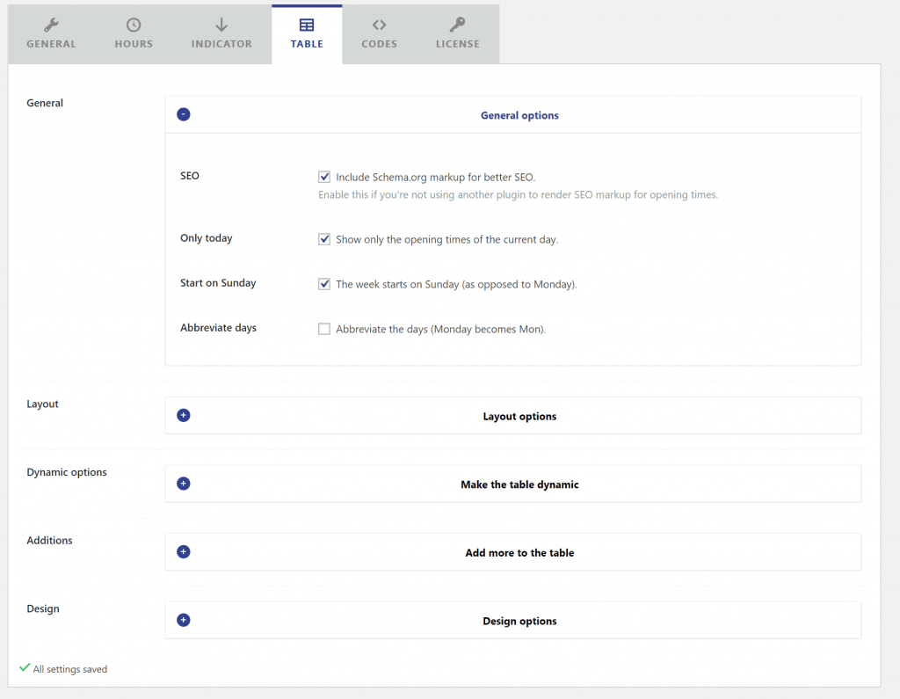Image resolution: width=900 pixels, height=699 pixels.
Task: Expand Add more to the table section
Action: point(519,553)
